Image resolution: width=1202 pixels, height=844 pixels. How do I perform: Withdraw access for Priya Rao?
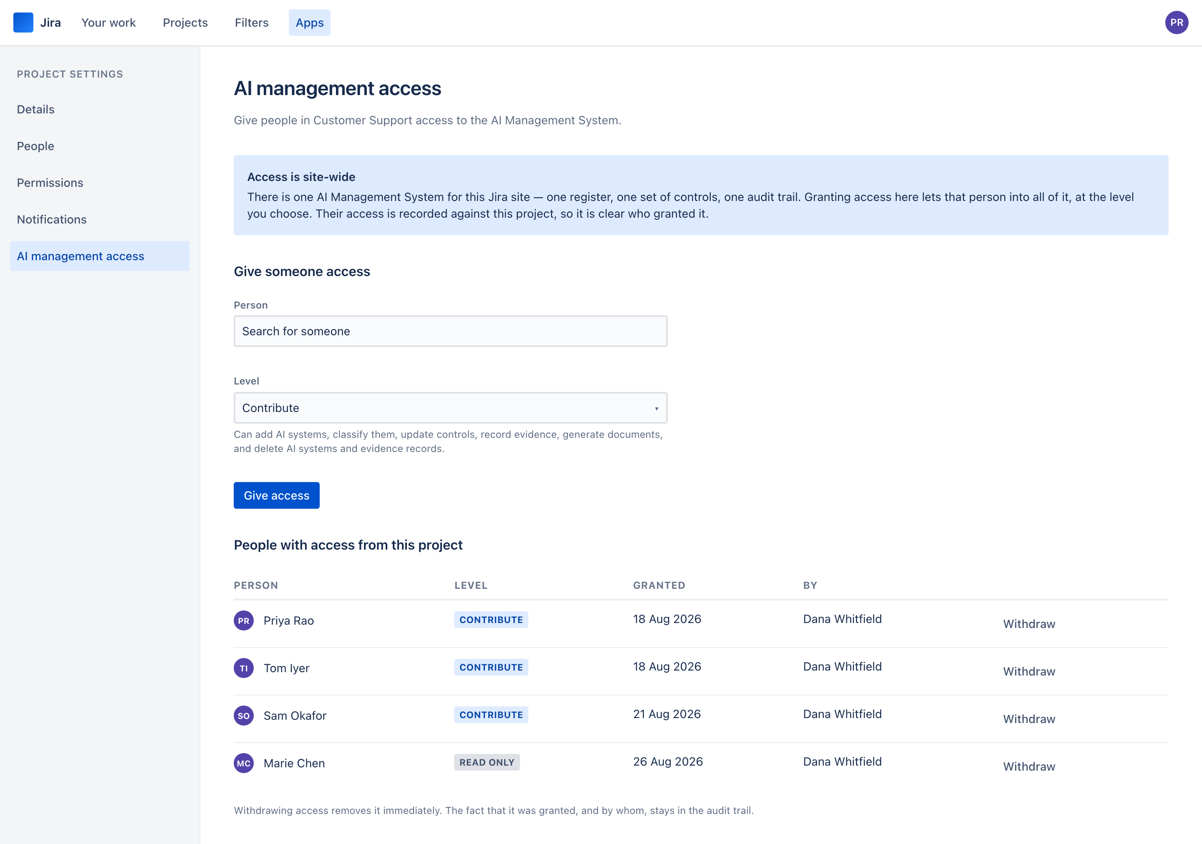point(1029,624)
